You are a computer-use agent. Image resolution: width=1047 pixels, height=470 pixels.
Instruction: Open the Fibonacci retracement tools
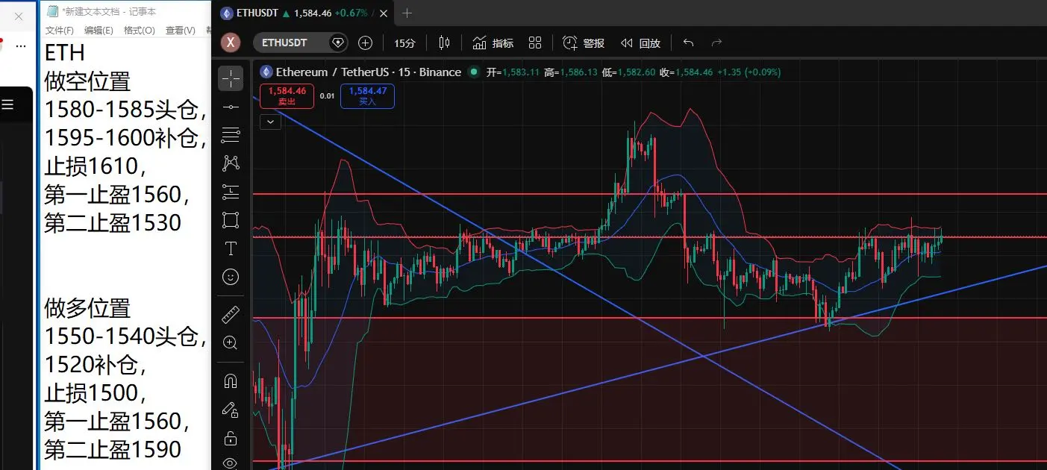click(x=231, y=135)
